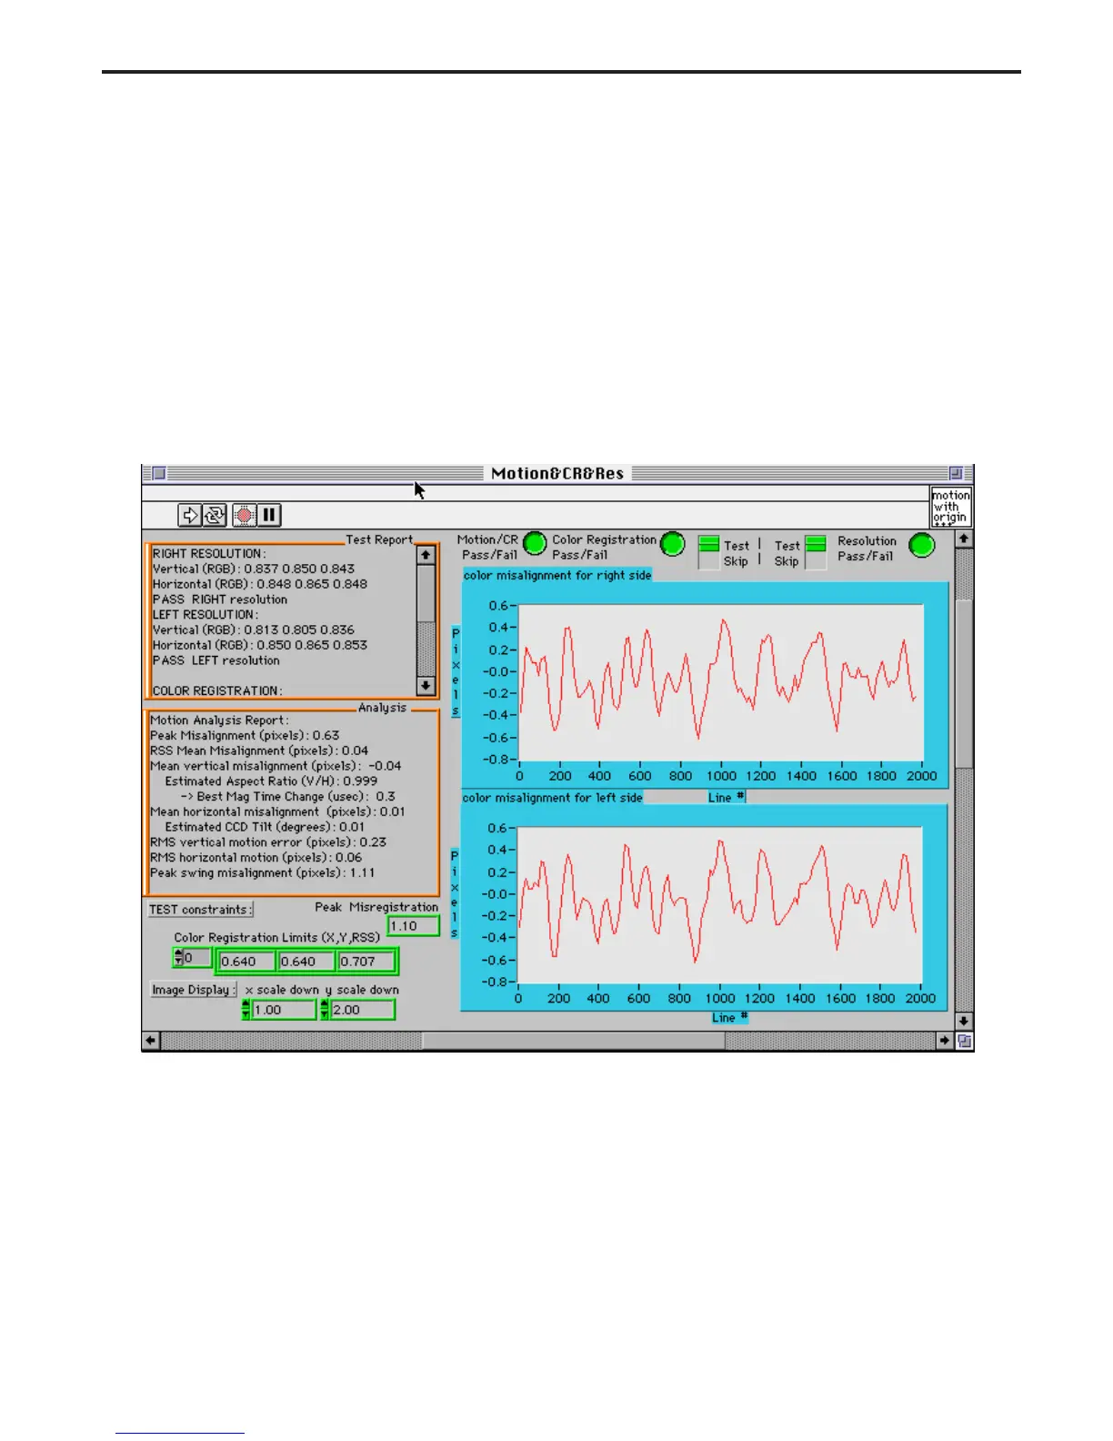Click the Image Display button
This screenshot has width=1113, height=1441.
click(194, 990)
